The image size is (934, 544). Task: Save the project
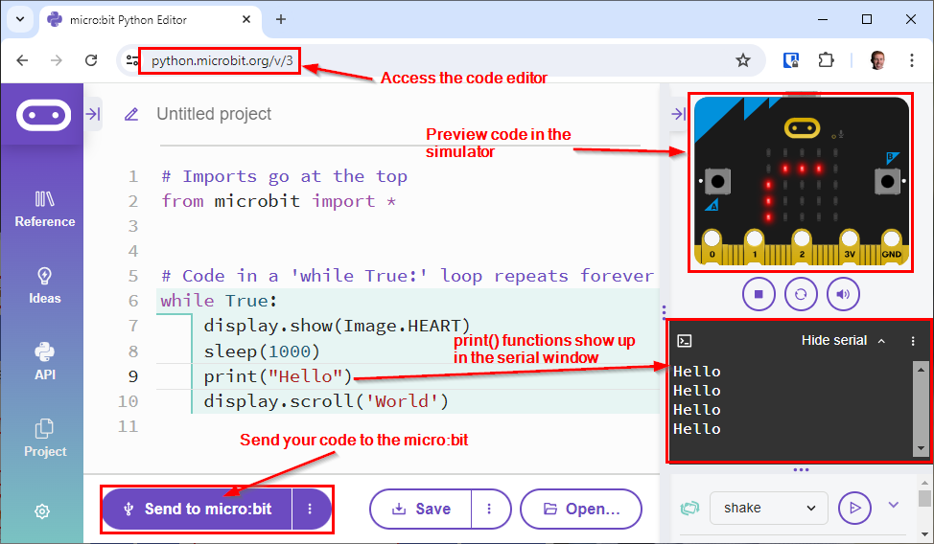421,509
